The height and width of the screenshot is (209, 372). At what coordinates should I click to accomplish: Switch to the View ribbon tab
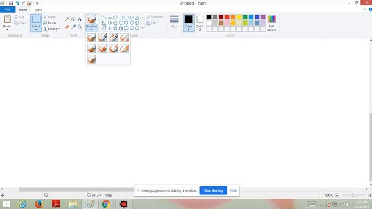click(x=38, y=10)
